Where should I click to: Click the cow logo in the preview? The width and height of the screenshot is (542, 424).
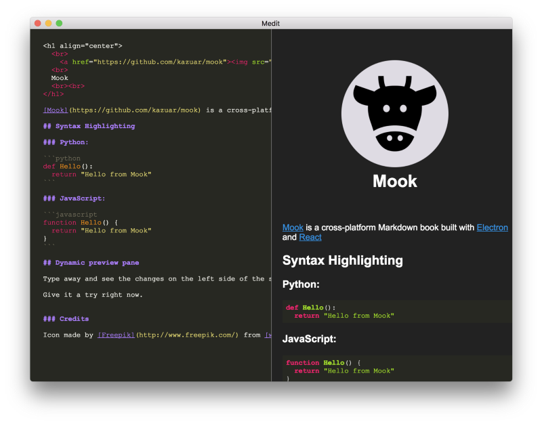(x=394, y=113)
